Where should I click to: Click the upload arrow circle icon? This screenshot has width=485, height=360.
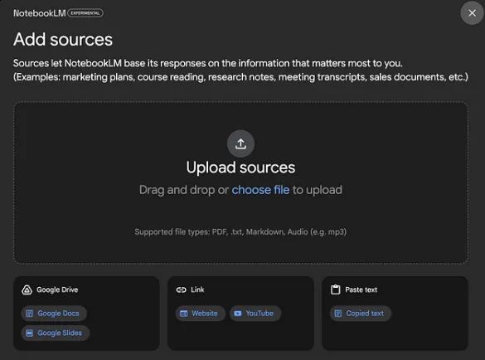coord(240,144)
